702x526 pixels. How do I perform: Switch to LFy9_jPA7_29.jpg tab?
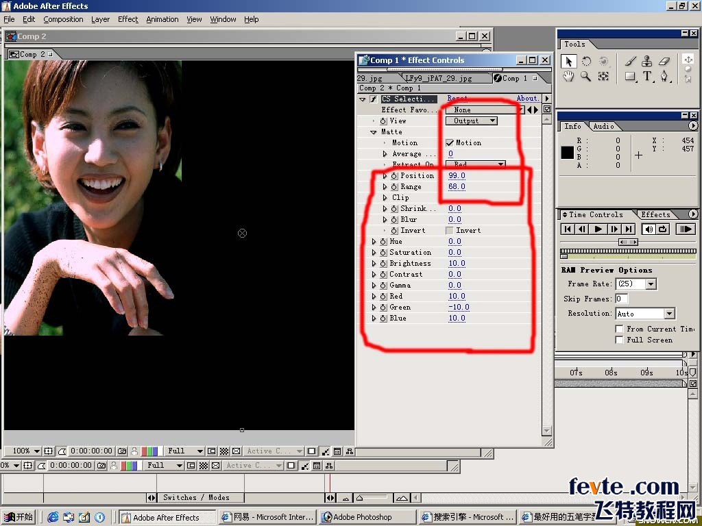click(438, 79)
